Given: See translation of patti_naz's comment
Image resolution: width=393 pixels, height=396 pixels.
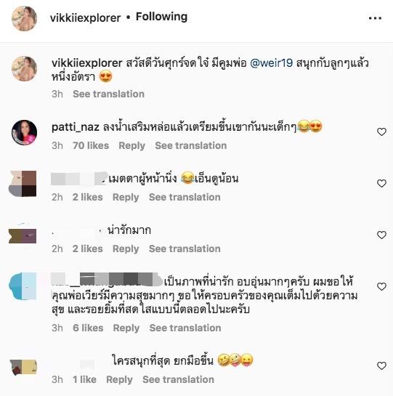Looking at the screenshot, I should [x=191, y=145].
